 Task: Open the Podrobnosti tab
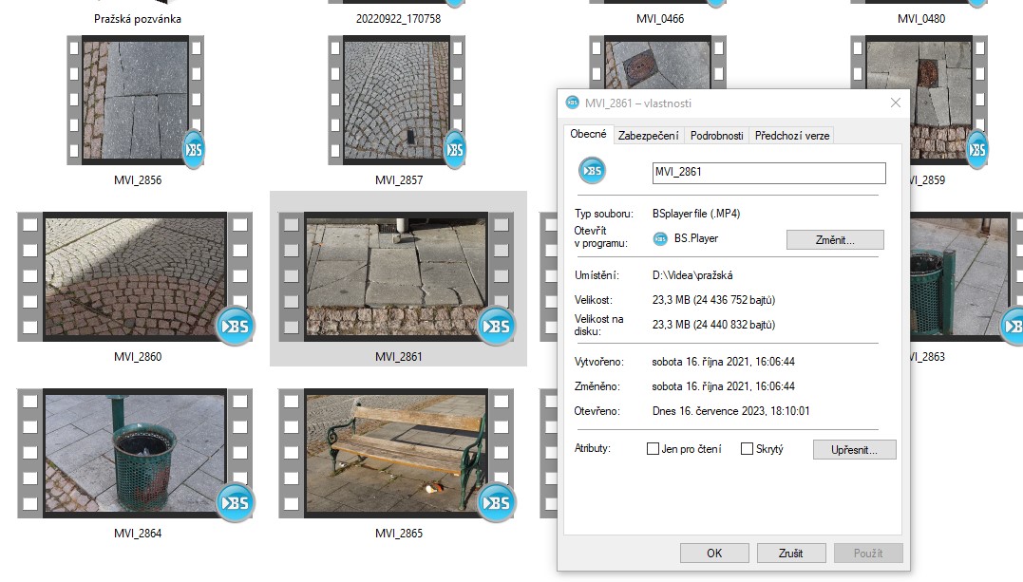point(716,136)
